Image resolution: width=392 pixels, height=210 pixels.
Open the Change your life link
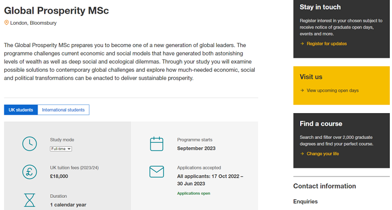tap(323, 153)
